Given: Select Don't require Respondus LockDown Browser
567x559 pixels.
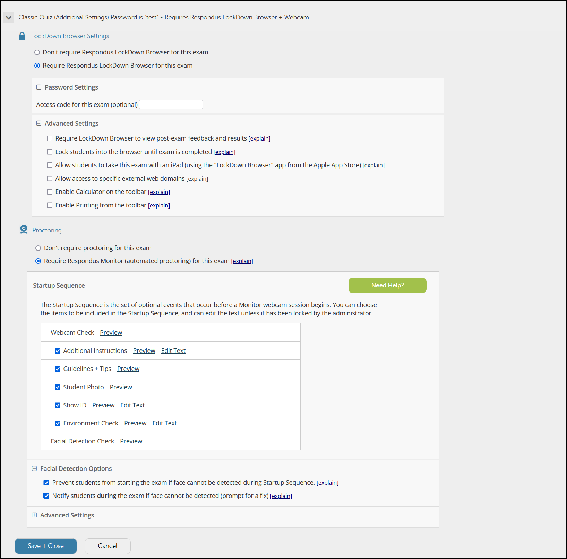Looking at the screenshot, I should pos(37,52).
